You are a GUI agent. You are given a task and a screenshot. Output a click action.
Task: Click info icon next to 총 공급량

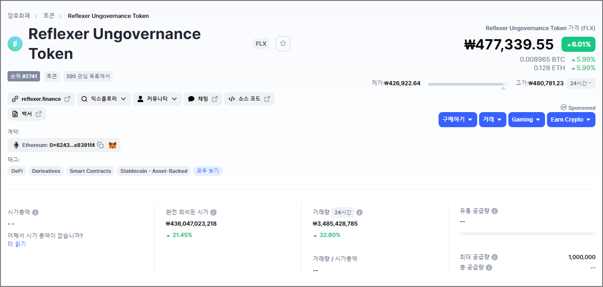[489, 268]
